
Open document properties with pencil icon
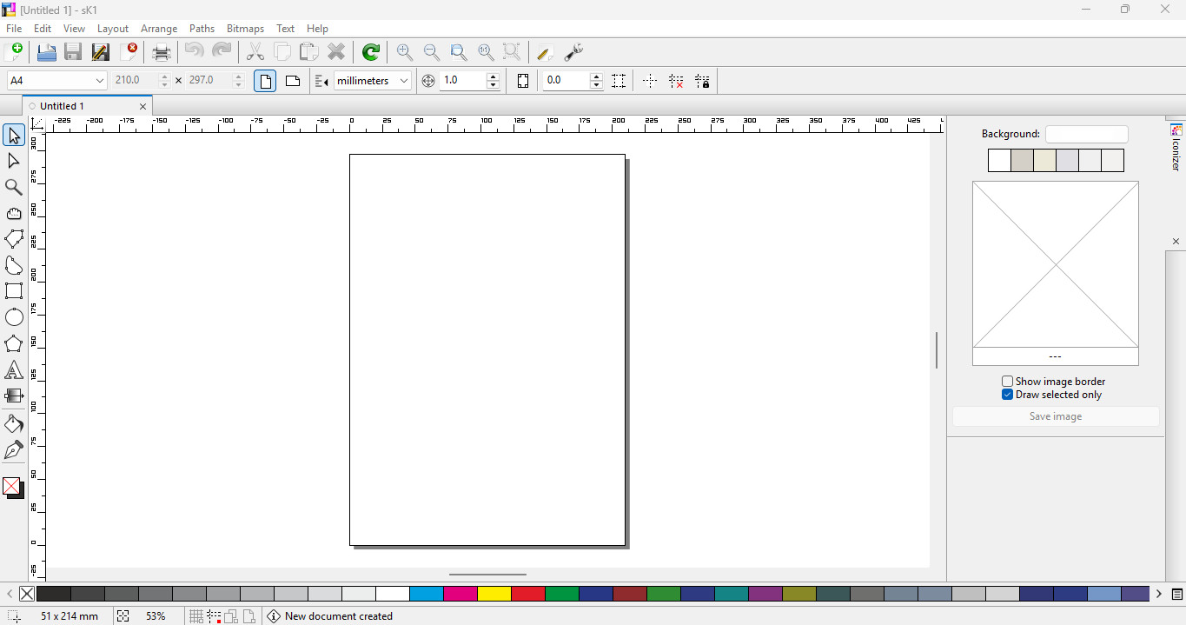coord(545,52)
